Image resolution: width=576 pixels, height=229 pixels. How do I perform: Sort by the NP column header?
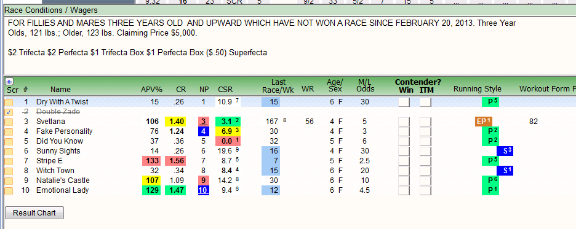click(204, 90)
